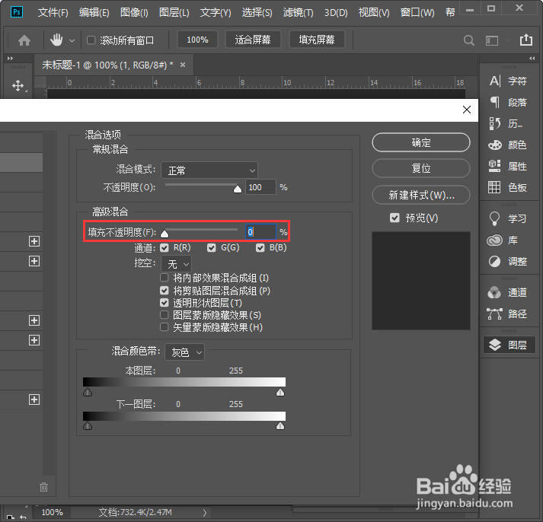Viewport: 543px width, 522px height.
Task: Open the Channels (通道) panel
Action: 509,293
